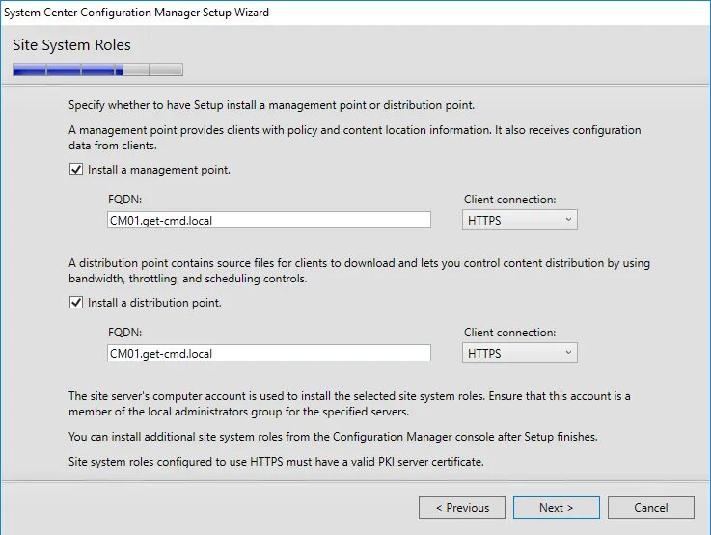This screenshot has width=711, height=535.
Task: Click the FQDN label above distribution point field
Action: tap(124, 333)
